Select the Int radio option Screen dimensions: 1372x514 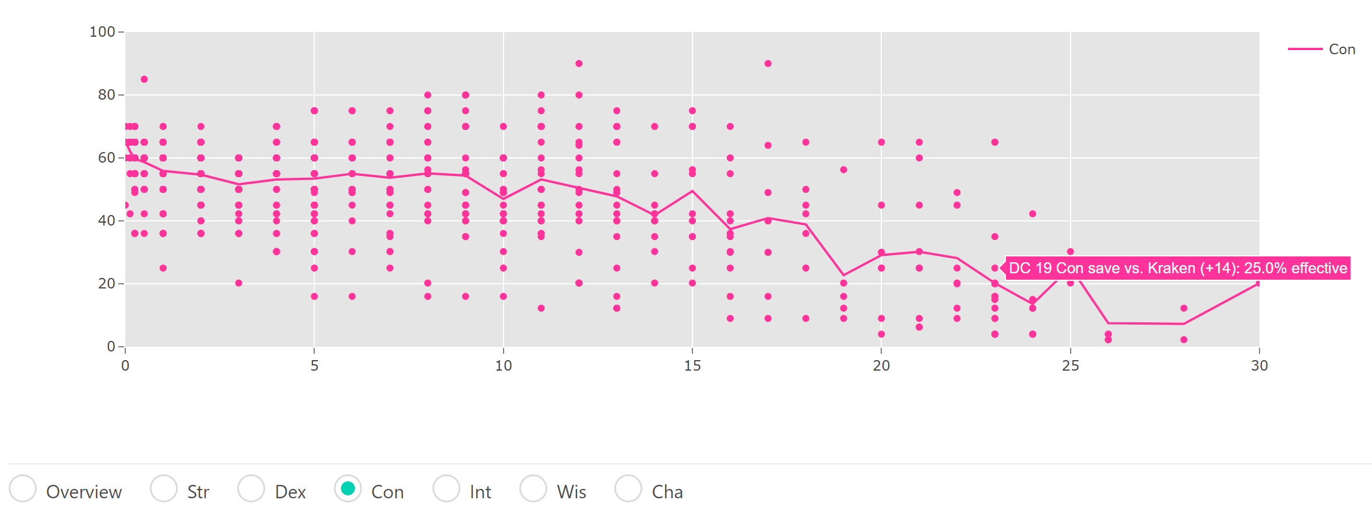446,488
